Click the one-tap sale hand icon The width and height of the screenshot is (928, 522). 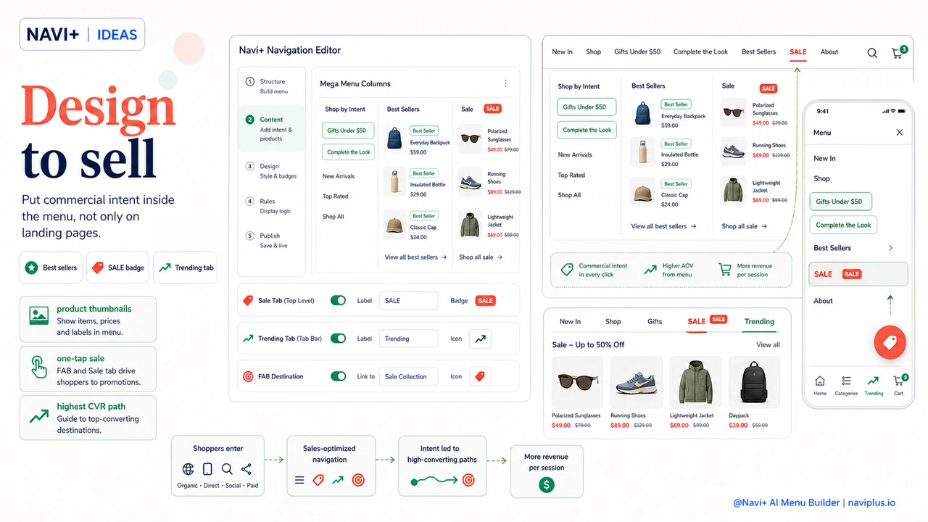click(38, 366)
